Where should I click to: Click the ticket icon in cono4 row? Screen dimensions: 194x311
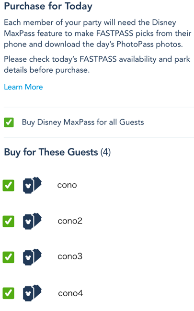tap(32, 293)
